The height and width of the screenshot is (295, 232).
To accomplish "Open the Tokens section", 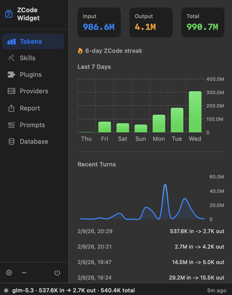I will click(x=33, y=41).
